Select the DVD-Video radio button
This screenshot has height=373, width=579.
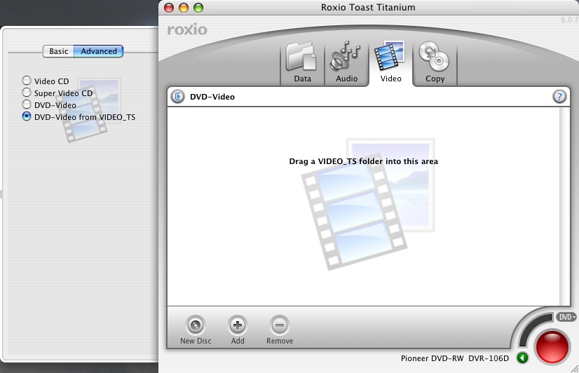(27, 104)
